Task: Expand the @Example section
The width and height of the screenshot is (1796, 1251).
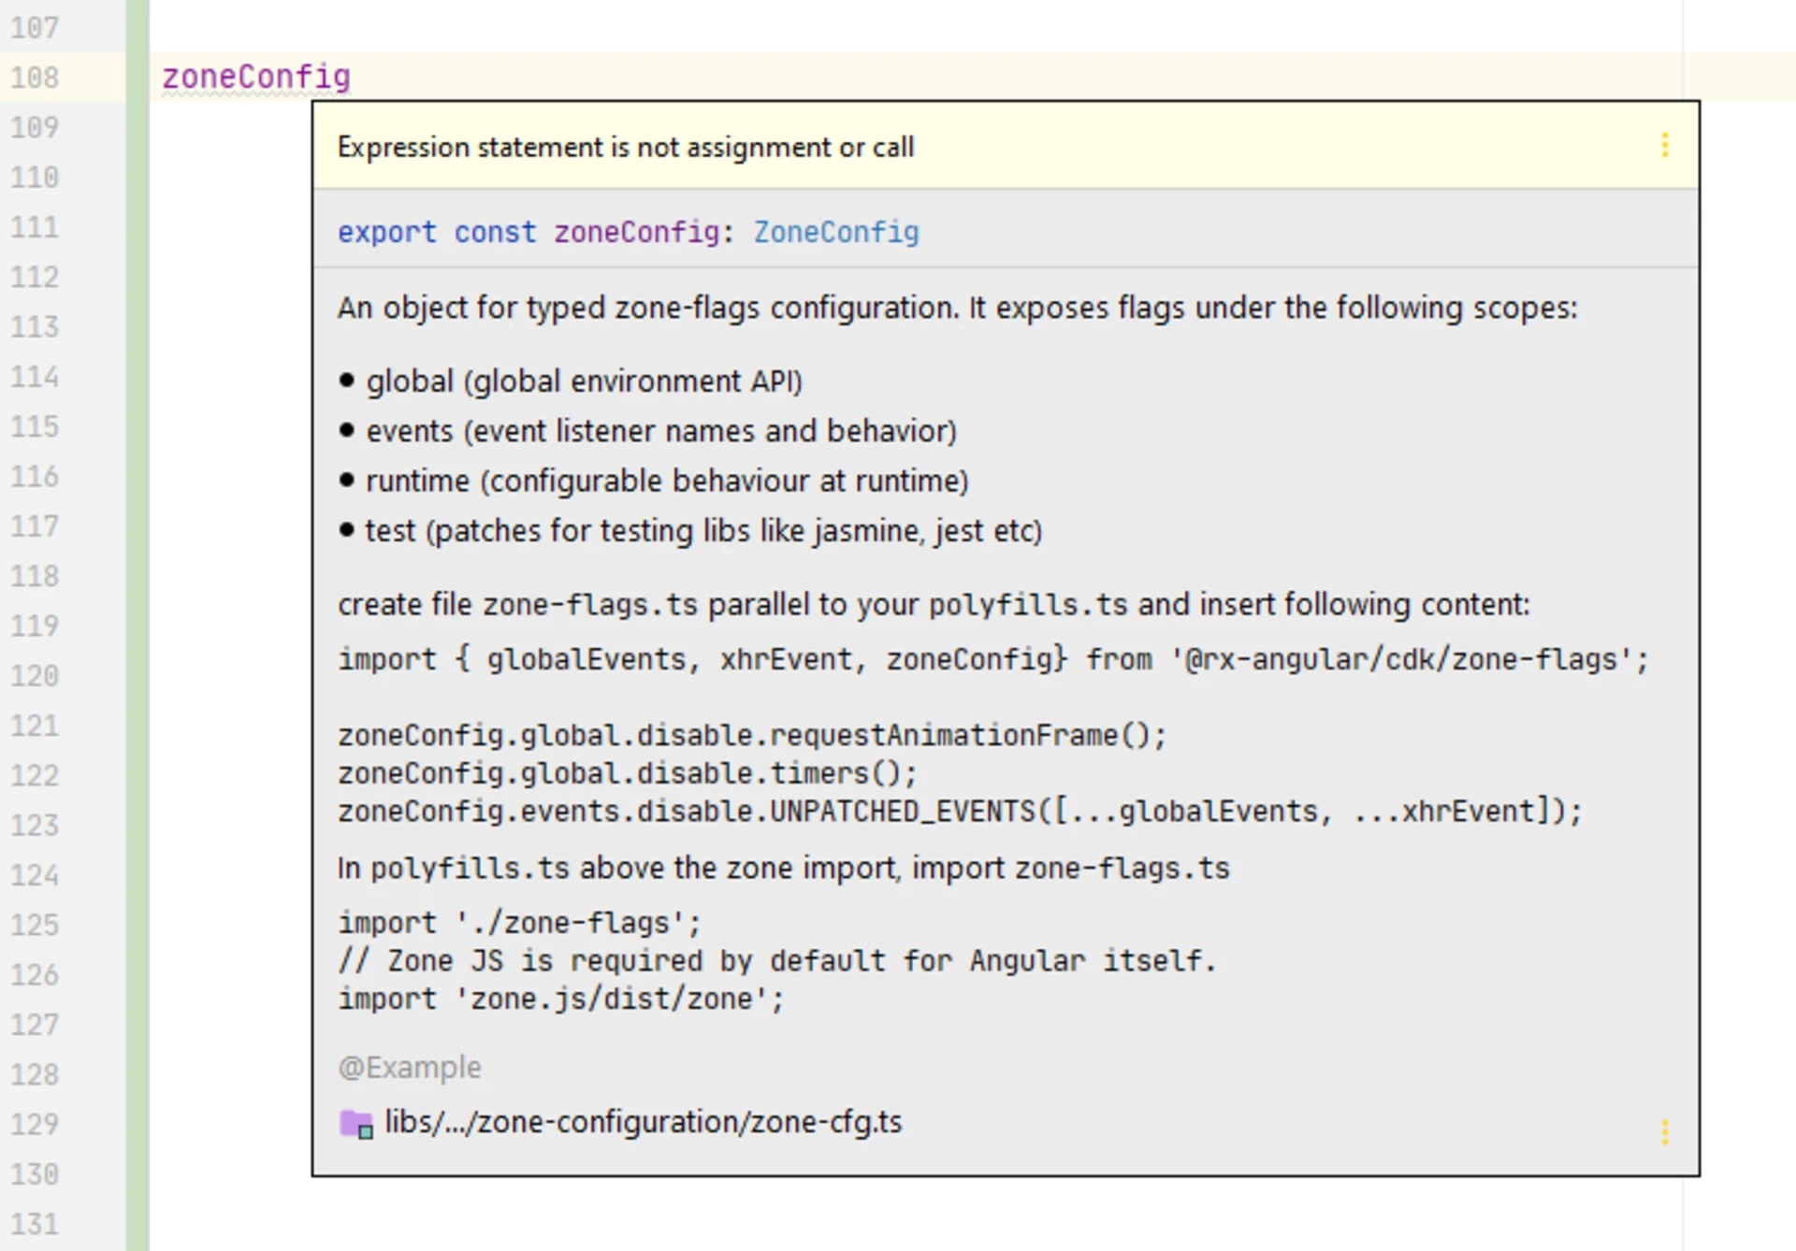Action: pos(410,1066)
